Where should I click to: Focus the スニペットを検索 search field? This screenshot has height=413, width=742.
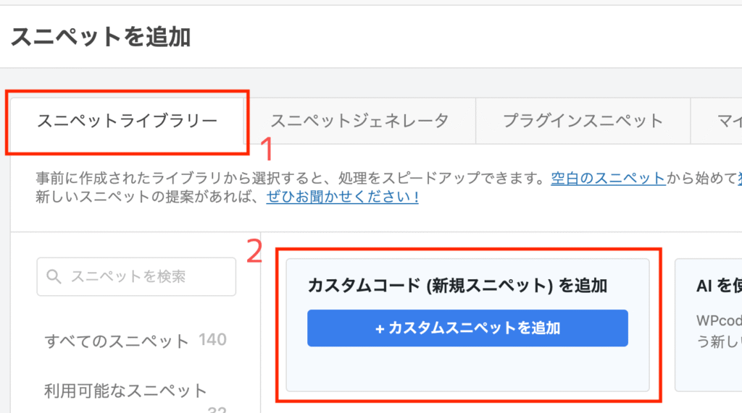pyautogui.click(x=136, y=276)
